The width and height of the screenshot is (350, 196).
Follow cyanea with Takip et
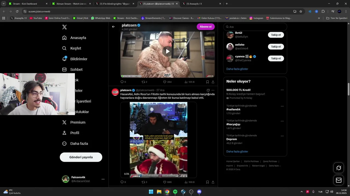click(276, 58)
